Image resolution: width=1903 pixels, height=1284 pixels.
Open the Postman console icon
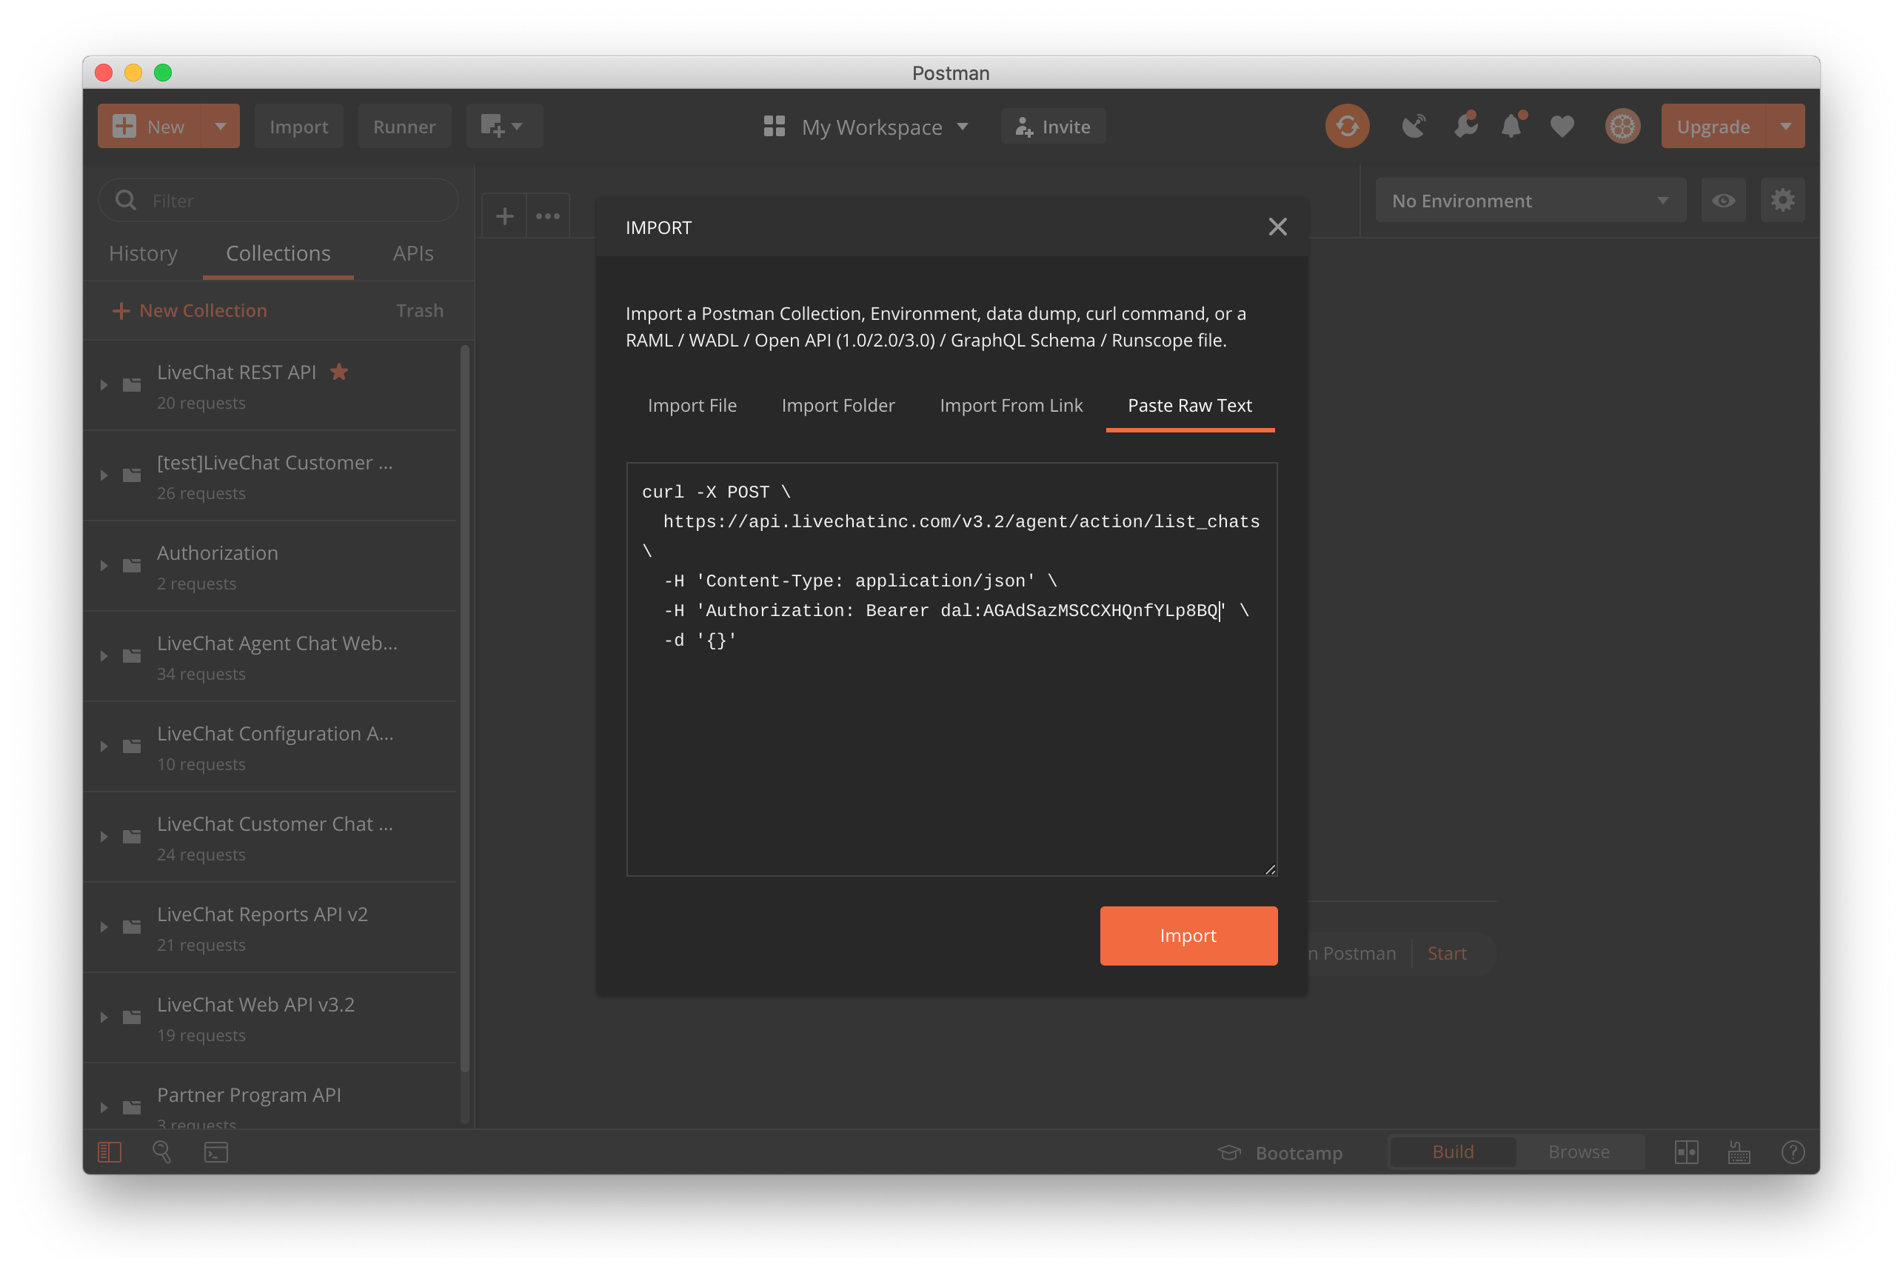tap(216, 1152)
